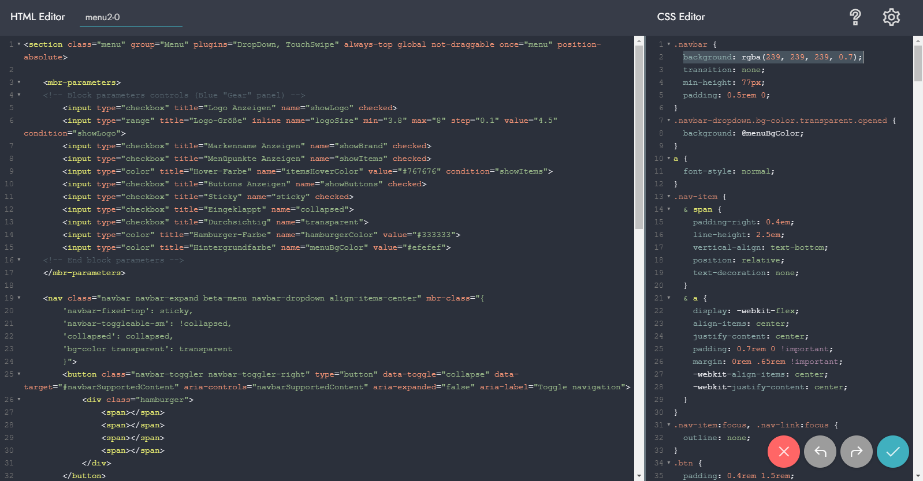Apply changes with the teal checkmark
Image resolution: width=923 pixels, height=481 pixels.
pos(893,452)
